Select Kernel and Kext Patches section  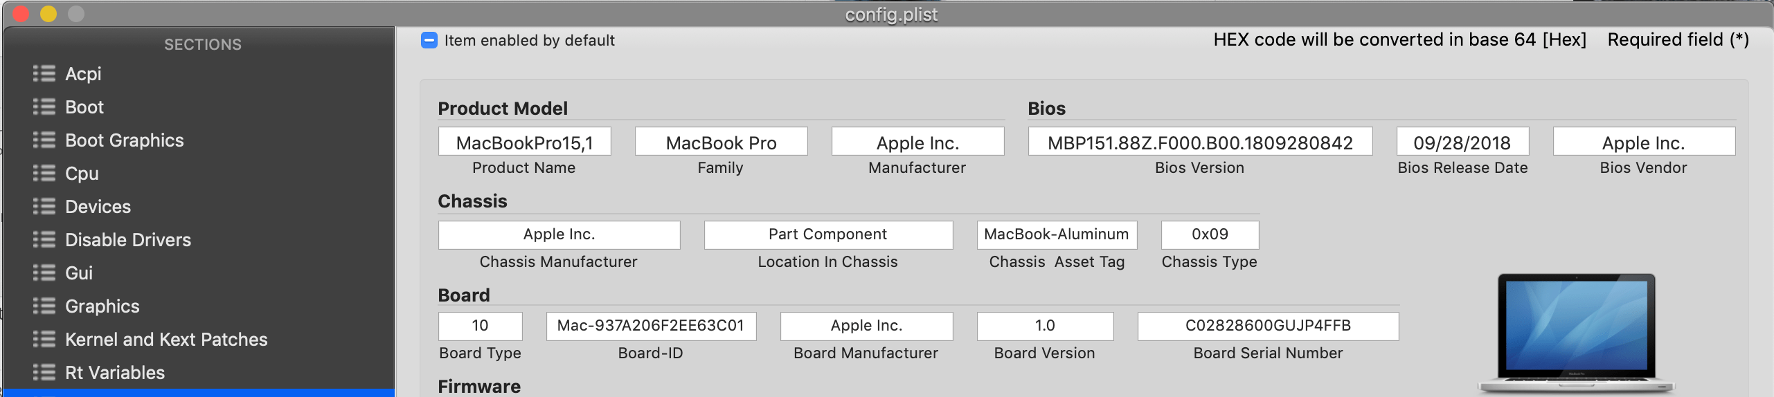[x=166, y=340]
